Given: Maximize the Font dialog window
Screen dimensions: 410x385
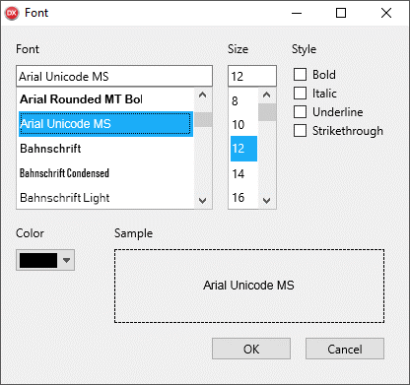Looking at the screenshot, I should [x=341, y=13].
